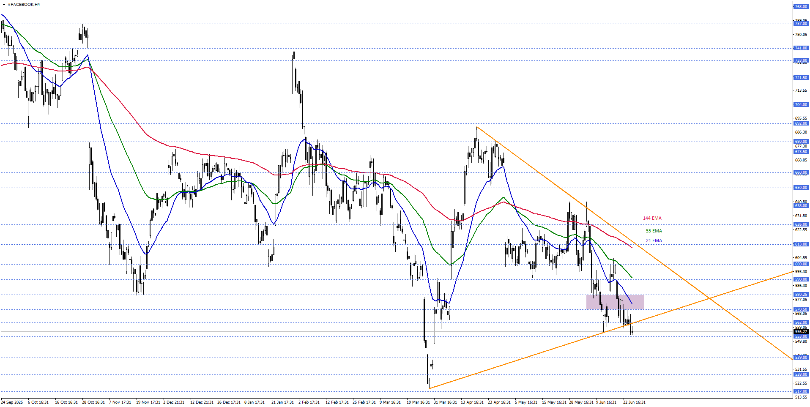Click the 528.00 level price tag
This screenshot has width=810, height=407.
(x=801, y=374)
